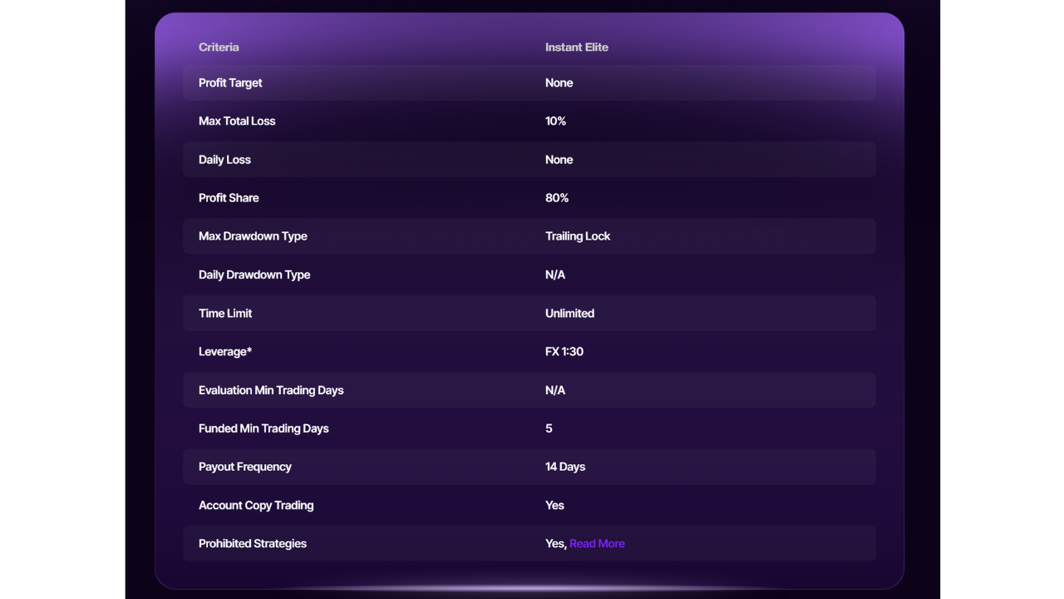The image size is (1064, 599).
Task: Click the 80% profit share value
Action: [557, 198]
